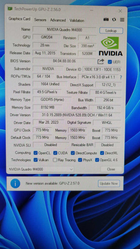Click the Default Clock field 773 MHz
The width and height of the screenshot is (140, 249).
42,137
